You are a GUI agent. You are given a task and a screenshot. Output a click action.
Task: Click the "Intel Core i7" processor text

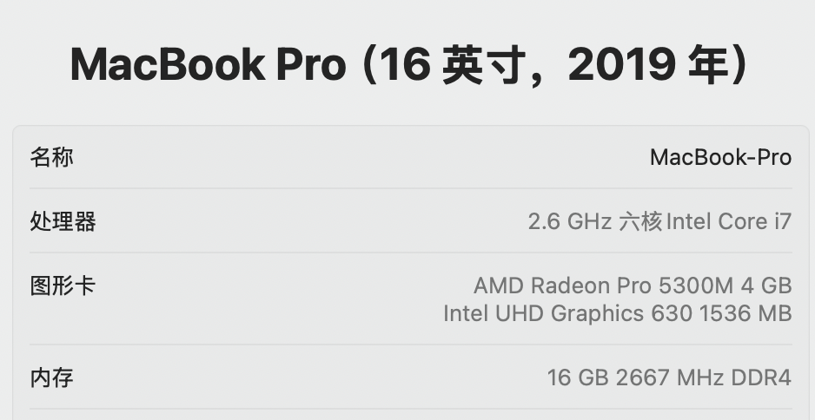[729, 221]
